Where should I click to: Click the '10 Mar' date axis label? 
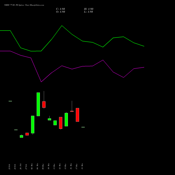tap(49, 166)
